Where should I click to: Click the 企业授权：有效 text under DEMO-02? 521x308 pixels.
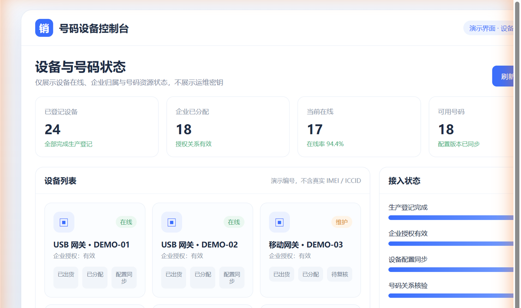pyautogui.click(x=182, y=256)
